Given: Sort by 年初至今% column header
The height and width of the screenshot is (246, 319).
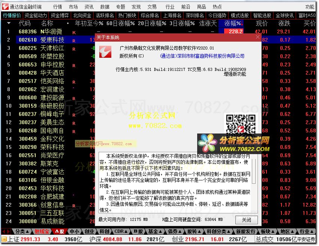Looking at the screenshot, I should click(x=89, y=23).
